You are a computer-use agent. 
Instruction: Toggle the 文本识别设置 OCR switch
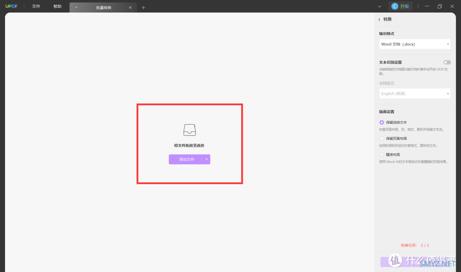pyautogui.click(x=447, y=62)
